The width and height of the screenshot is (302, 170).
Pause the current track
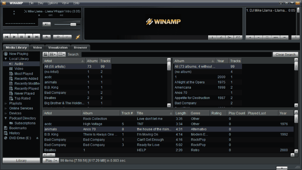point(22,36)
